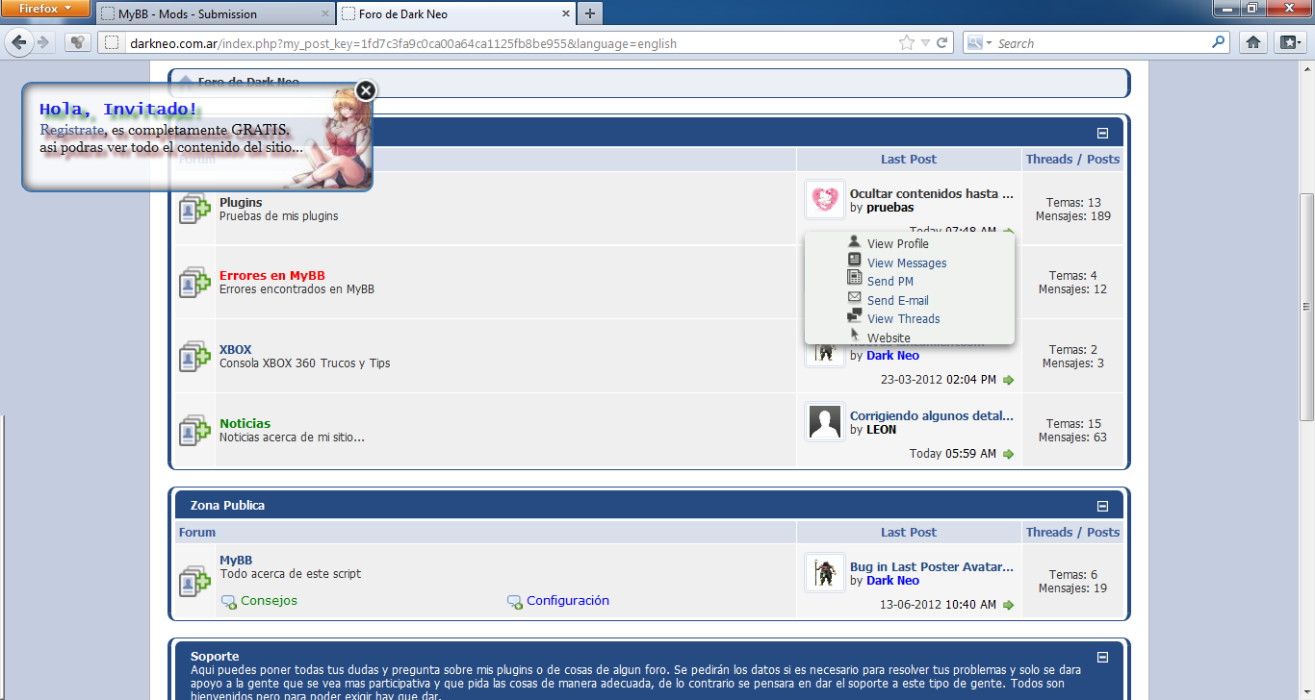Go to last post arrow in XBOX row
Screen dimensions: 1315x700
pyautogui.click(x=1009, y=380)
